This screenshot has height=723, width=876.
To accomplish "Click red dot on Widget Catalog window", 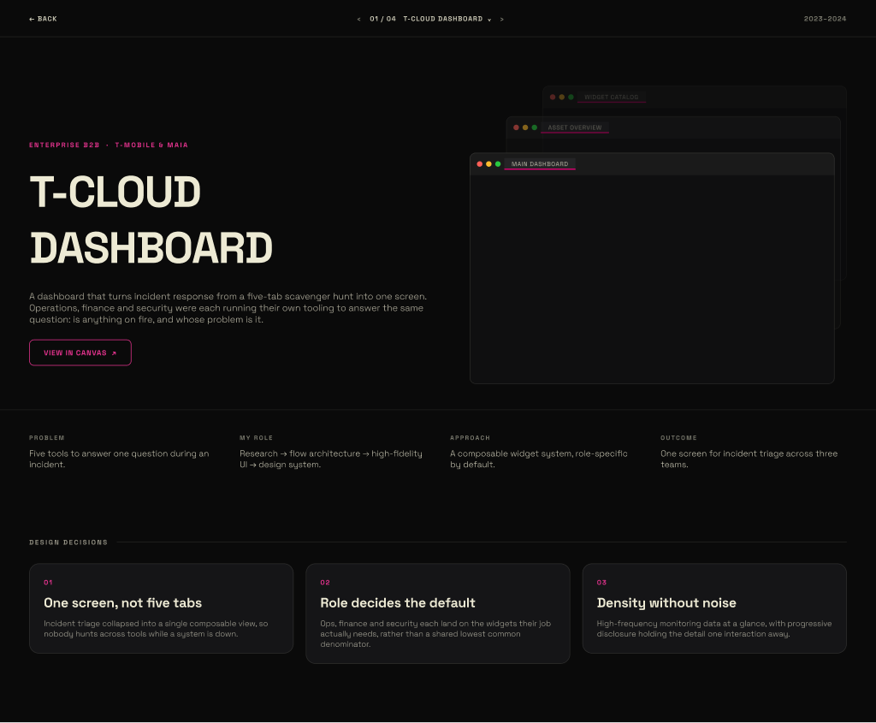I will pyautogui.click(x=553, y=98).
